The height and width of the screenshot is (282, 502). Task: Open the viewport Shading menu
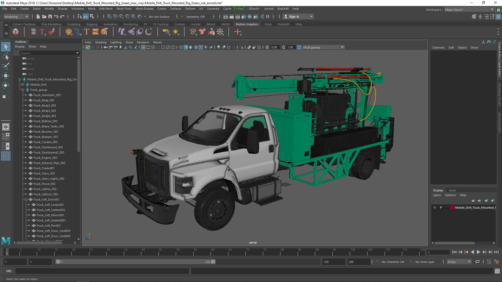[101, 42]
